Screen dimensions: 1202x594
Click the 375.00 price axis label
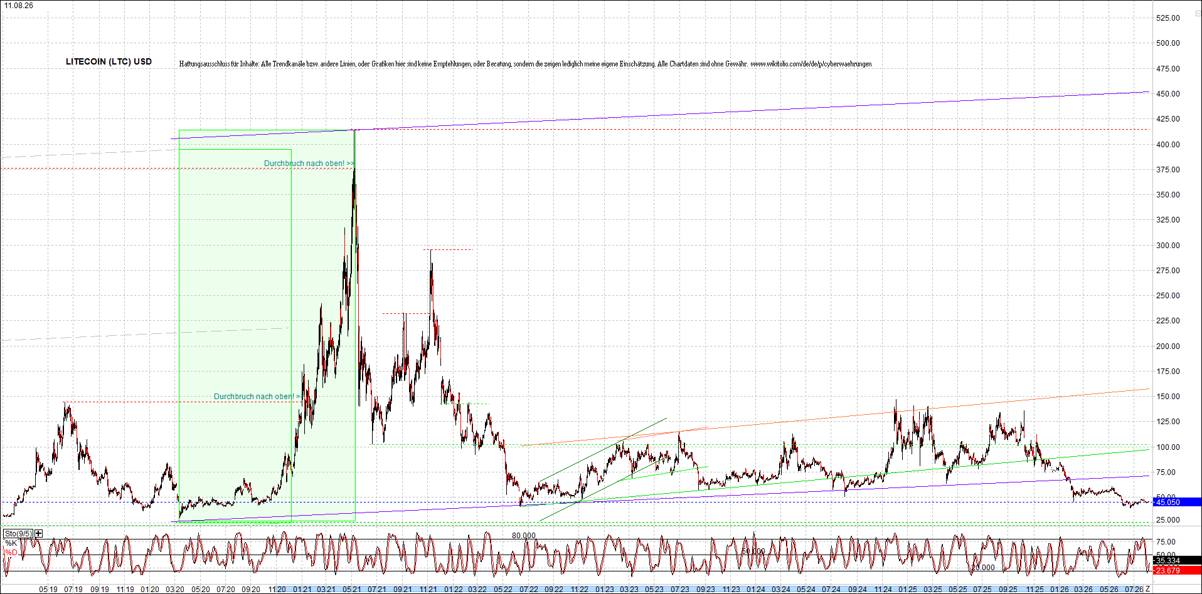(1168, 170)
